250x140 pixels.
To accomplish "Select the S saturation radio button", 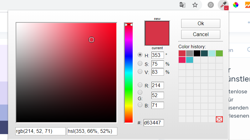I will click(140, 63).
